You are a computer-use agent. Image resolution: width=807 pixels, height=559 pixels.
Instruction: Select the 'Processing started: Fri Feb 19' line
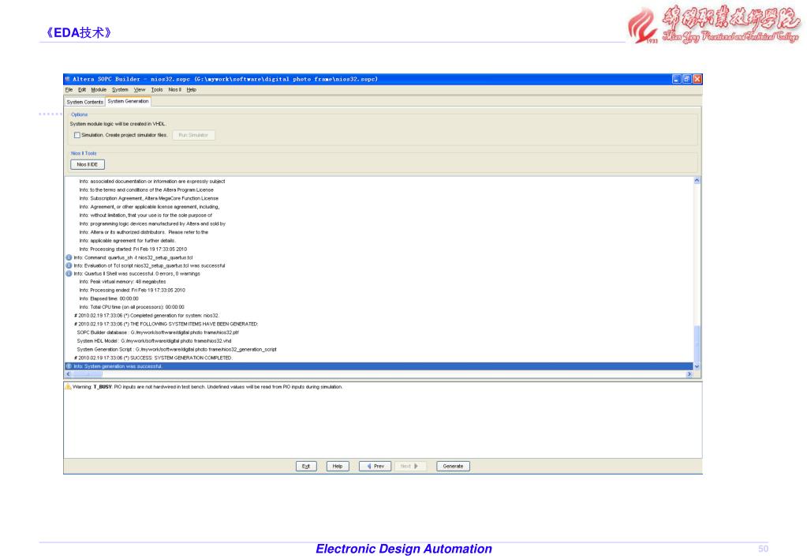[133, 249]
